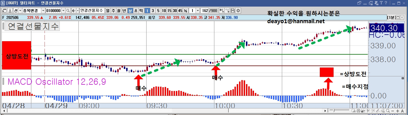Image resolution: width=408 pixels, height=115 pixels.
Task: Click the pencil draw icon at bottom
Action: pos(378,111)
